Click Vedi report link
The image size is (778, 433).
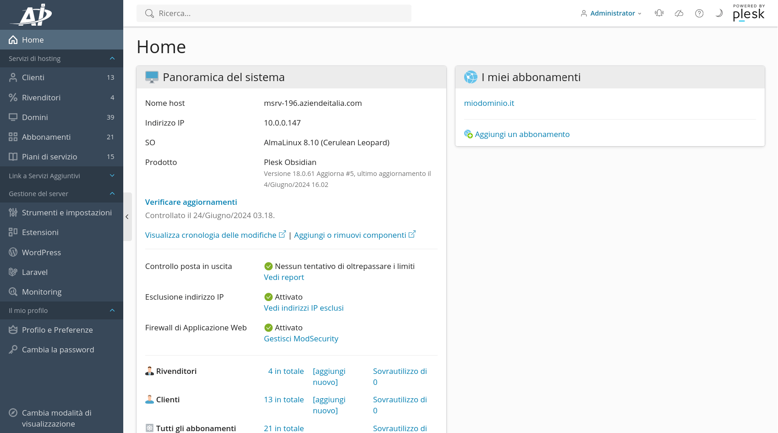pos(284,277)
